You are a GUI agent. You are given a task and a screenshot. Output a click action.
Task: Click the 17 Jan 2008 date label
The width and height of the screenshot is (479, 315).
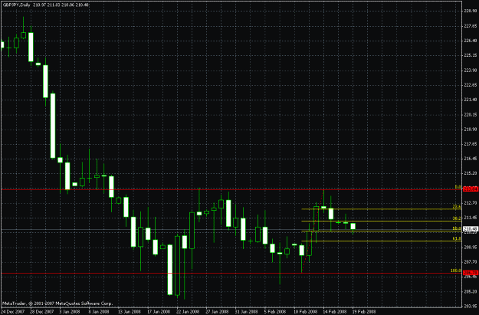tap(159, 312)
